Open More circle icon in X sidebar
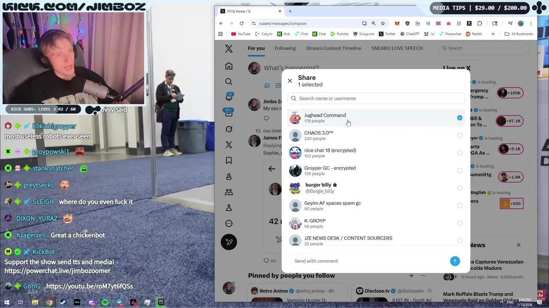Screen dimensions: 549x308 pos(229,223)
